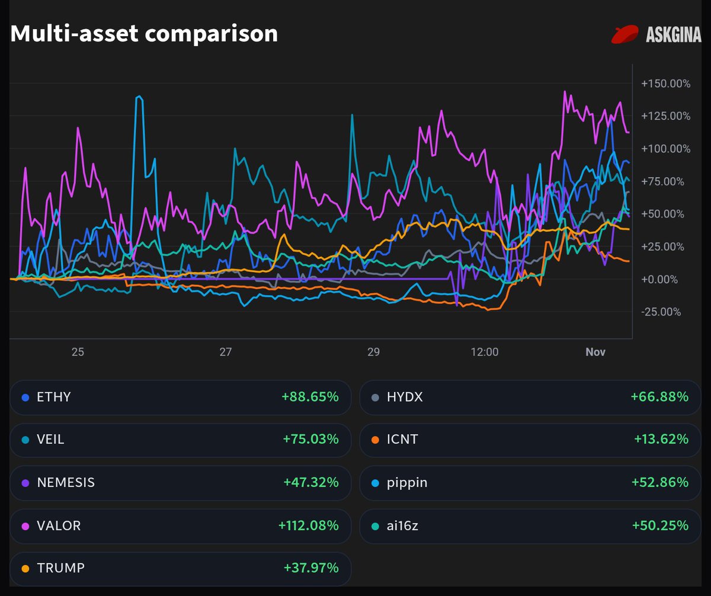The width and height of the screenshot is (711, 596).
Task: Click the gray dot beside HYDX
Action: click(374, 397)
